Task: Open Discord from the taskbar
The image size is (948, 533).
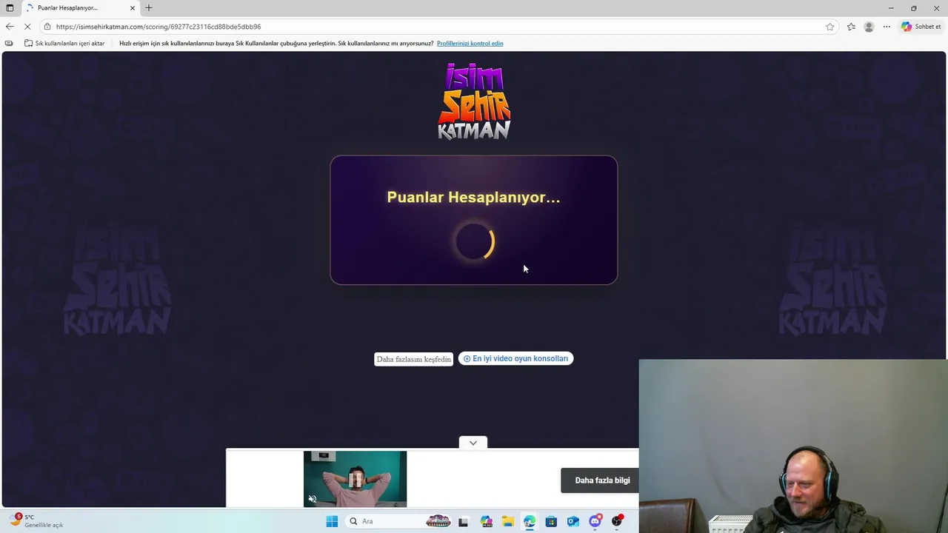Action: [x=595, y=521]
